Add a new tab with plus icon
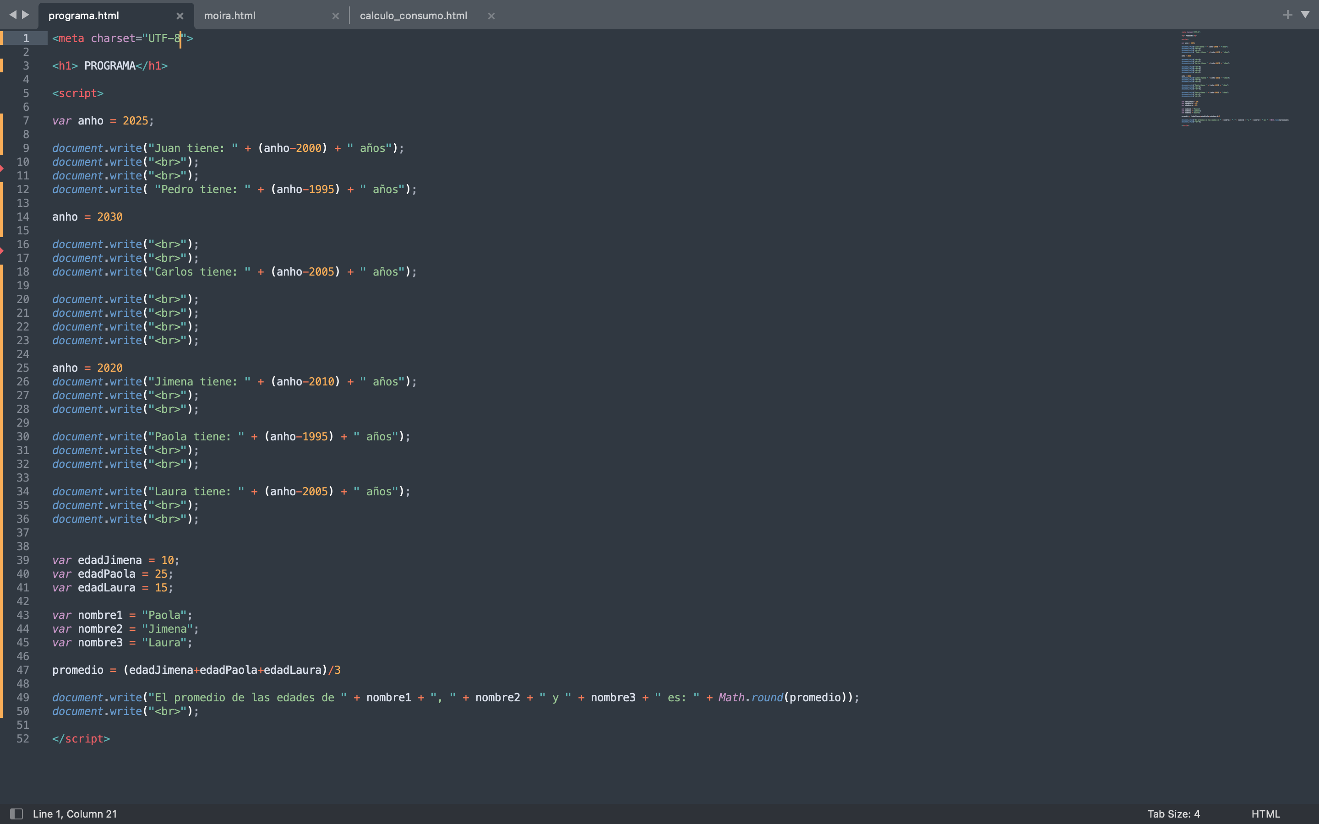 tap(1287, 15)
